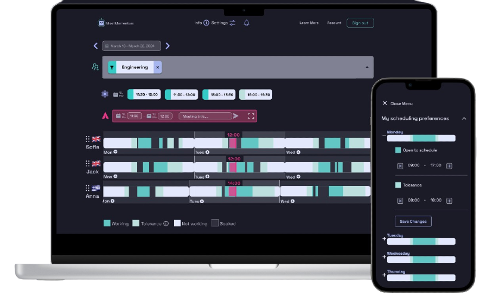Image resolution: width=486 pixels, height=297 pixels.
Task: Open the Info circle icon
Action: pos(206,23)
